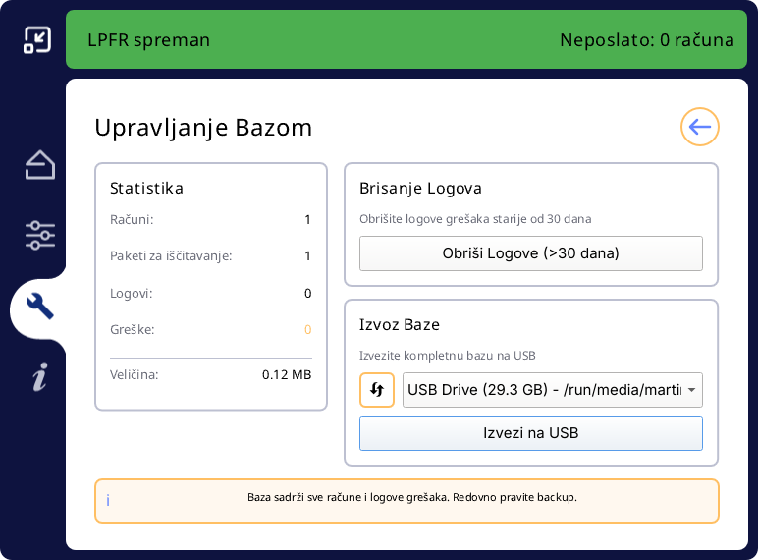Click the shrink window icon in top-left corner

(37, 39)
